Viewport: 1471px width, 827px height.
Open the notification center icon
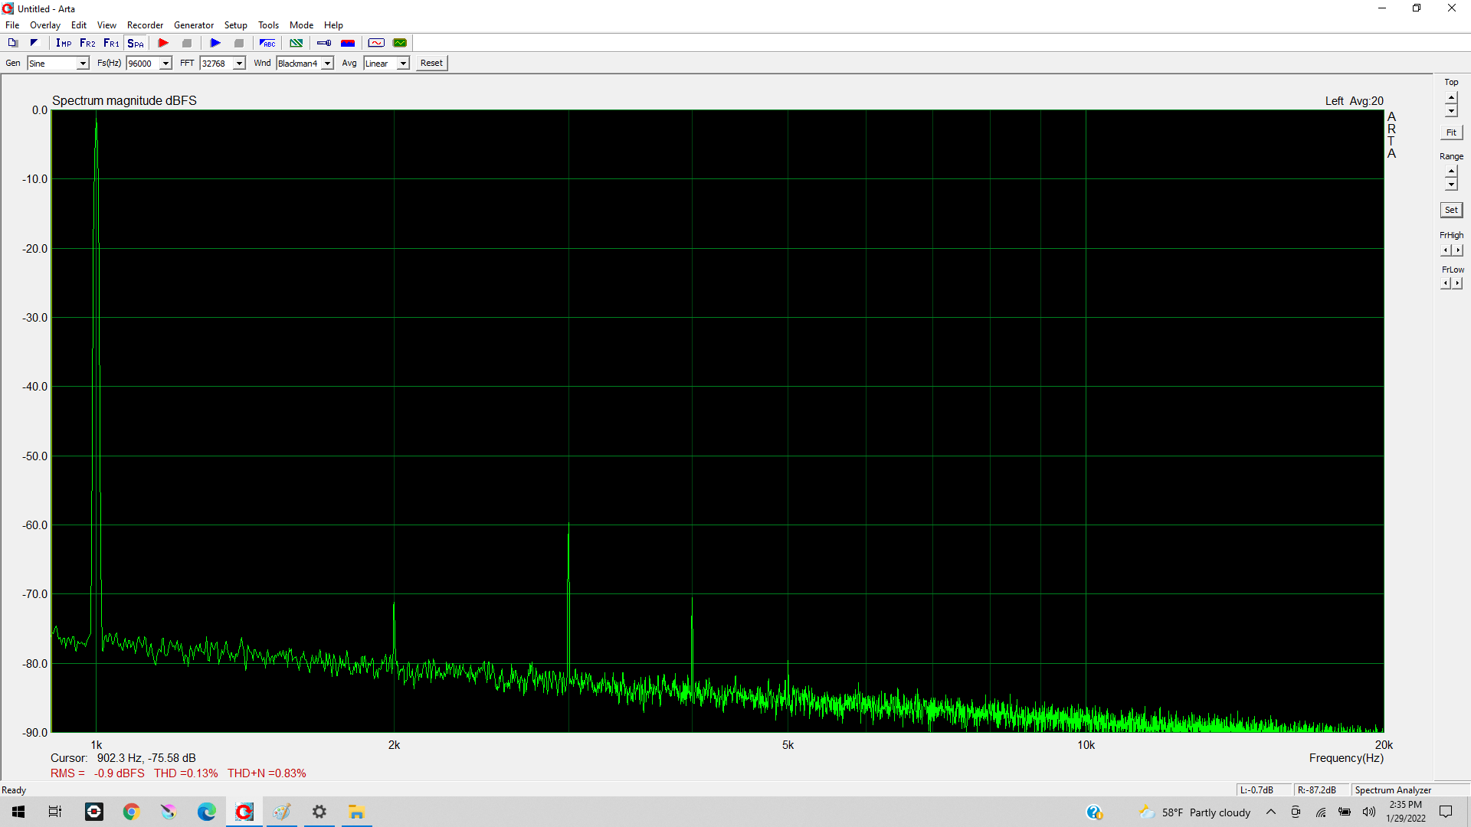point(1446,812)
